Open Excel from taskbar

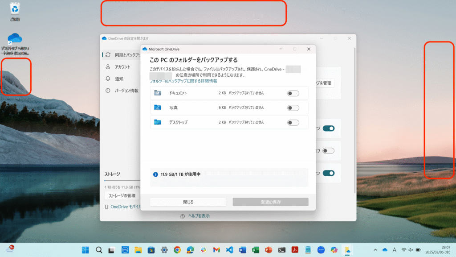tap(256, 250)
